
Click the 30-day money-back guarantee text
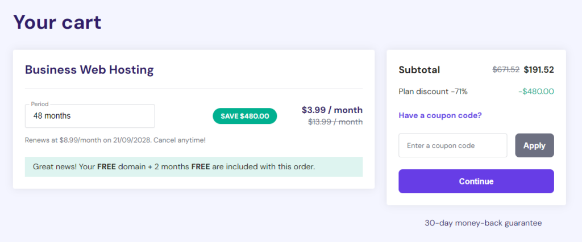click(x=483, y=223)
